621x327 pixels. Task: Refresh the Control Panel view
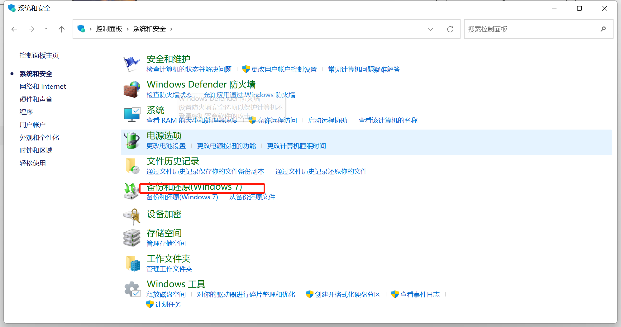[x=450, y=29]
